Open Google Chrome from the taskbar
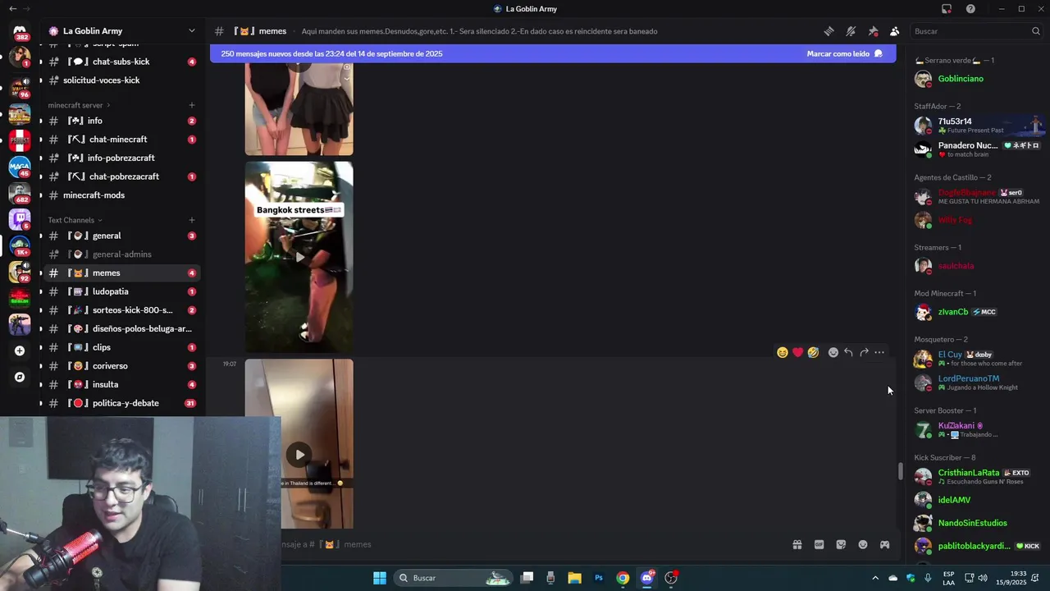The height and width of the screenshot is (591, 1050). click(x=623, y=578)
